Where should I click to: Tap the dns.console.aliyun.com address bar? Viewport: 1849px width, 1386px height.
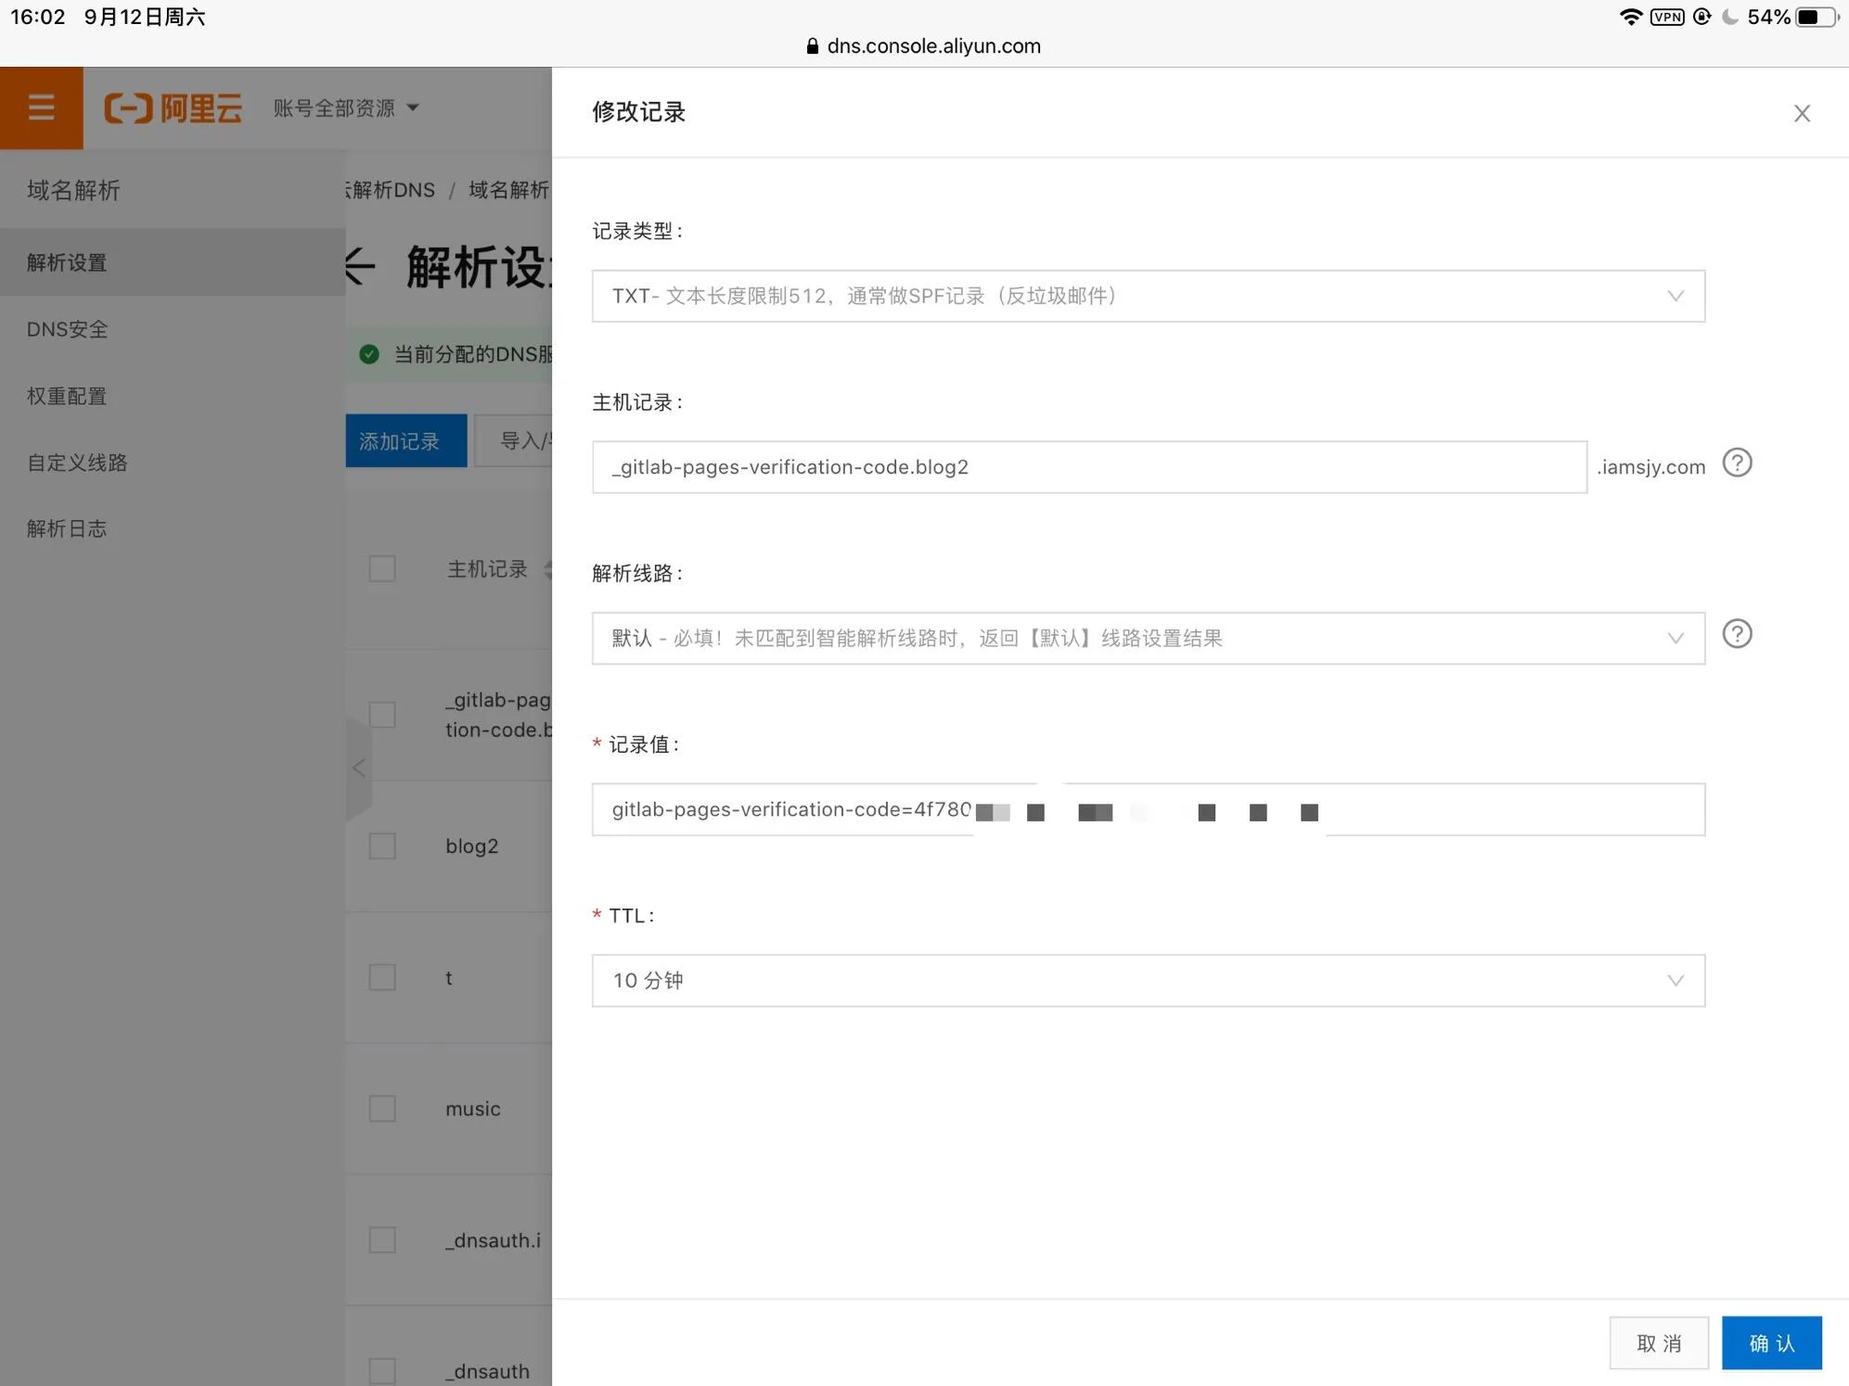tap(924, 46)
